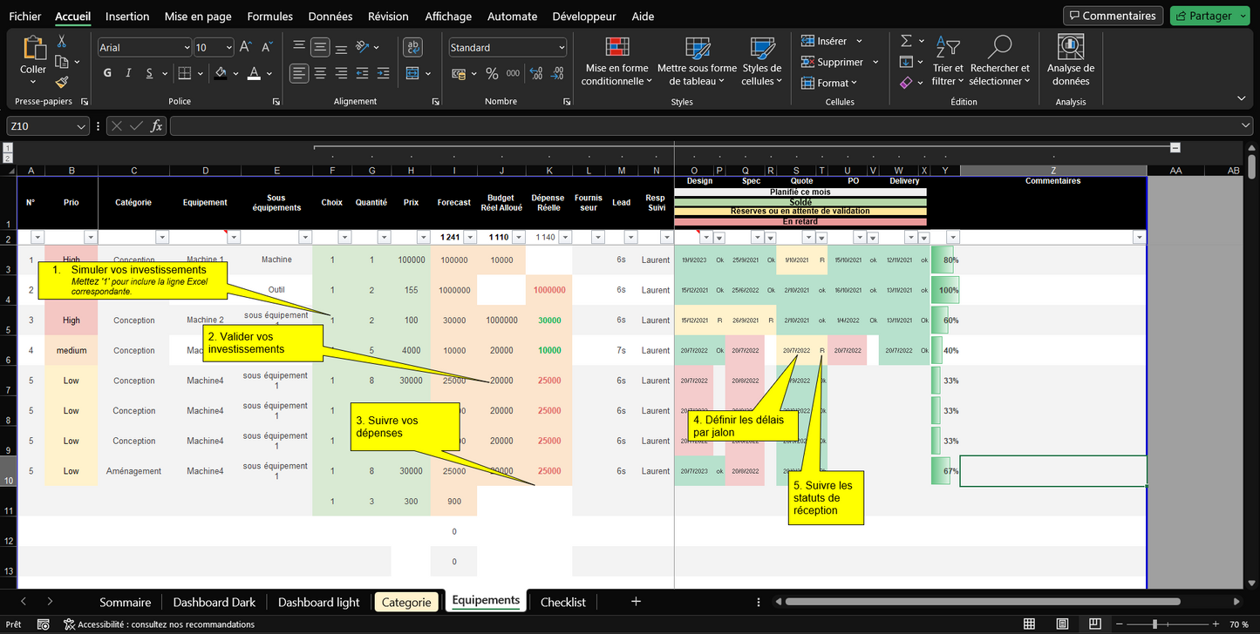
Task: Apply the percent style format
Action: click(x=492, y=74)
